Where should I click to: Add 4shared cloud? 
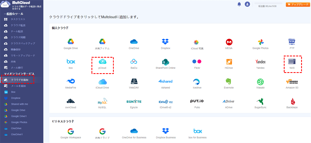tap(165, 84)
